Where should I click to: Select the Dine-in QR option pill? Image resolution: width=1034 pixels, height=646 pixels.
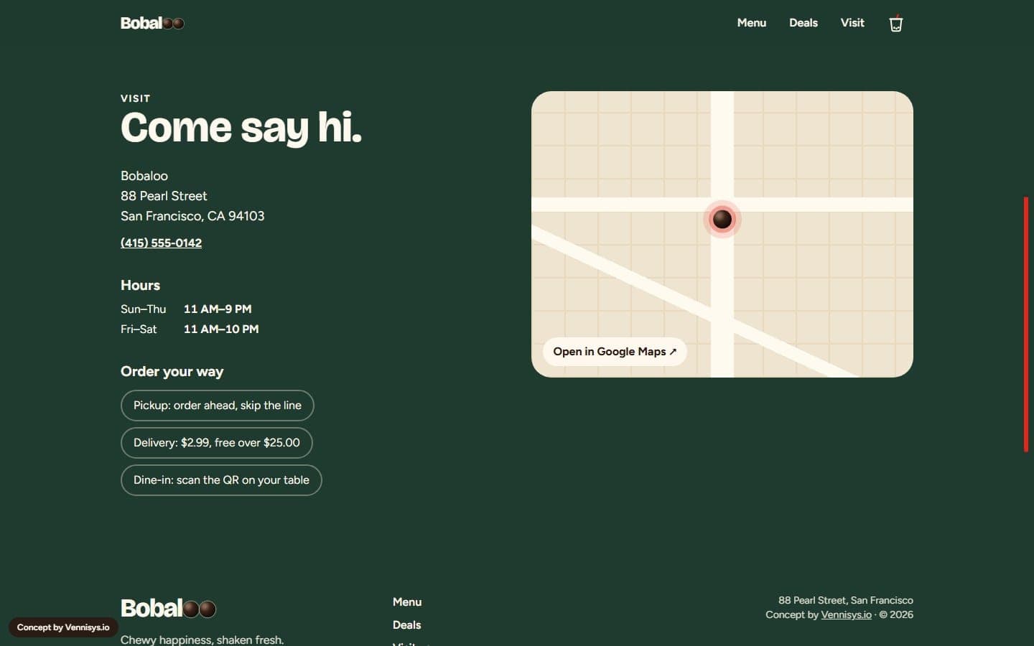(221, 480)
